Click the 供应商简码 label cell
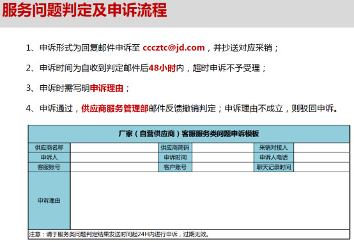The image size is (354, 242). coord(175,148)
